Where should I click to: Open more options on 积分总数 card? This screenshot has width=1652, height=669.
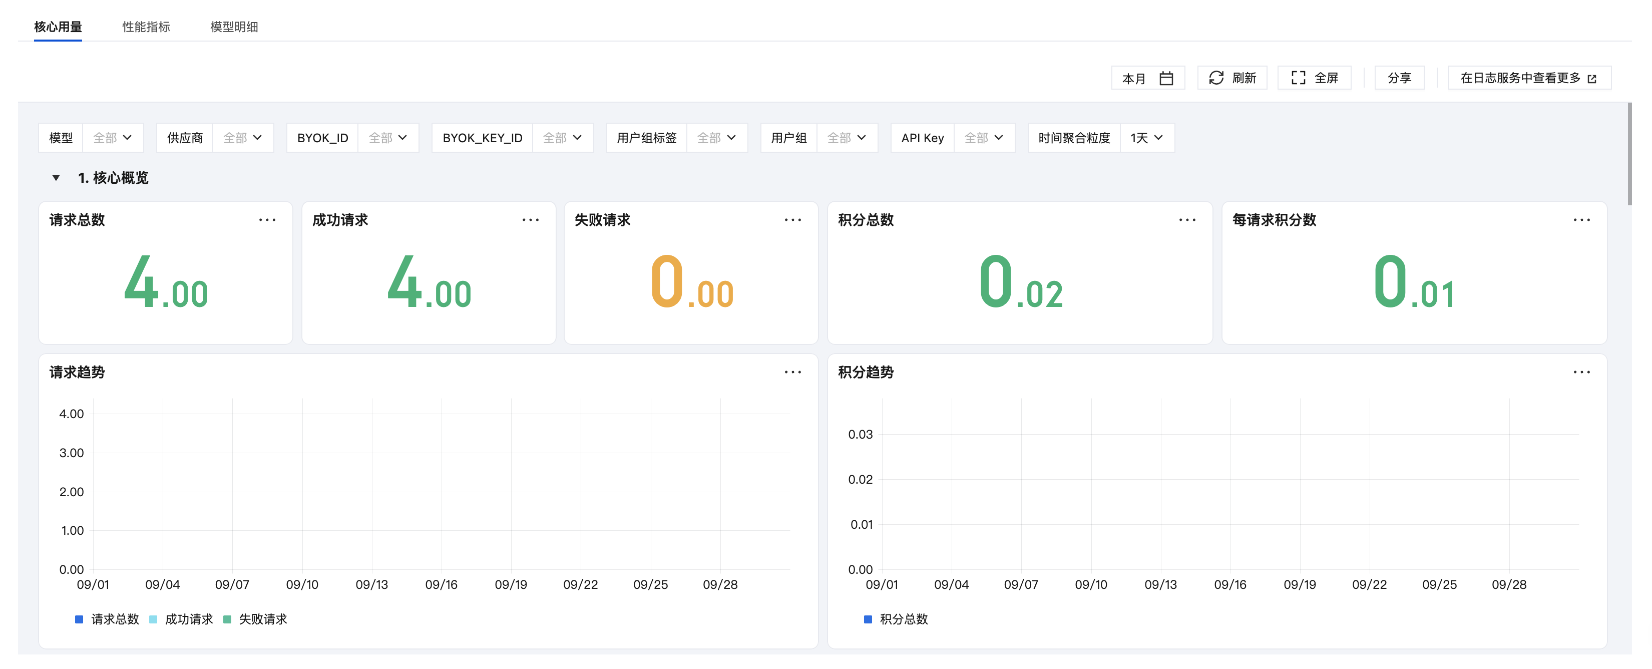click(1187, 220)
